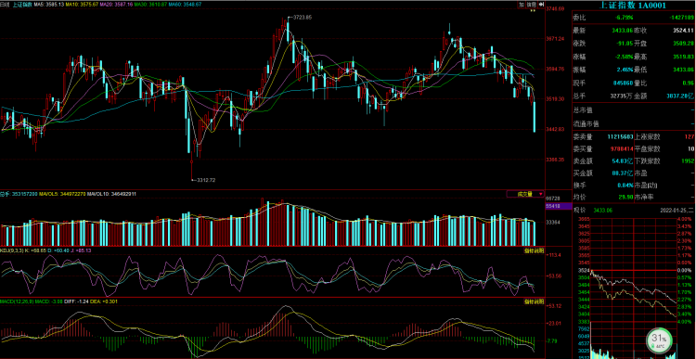
Task: Click the 买金额 value 88.37亿
Action: coord(622,173)
